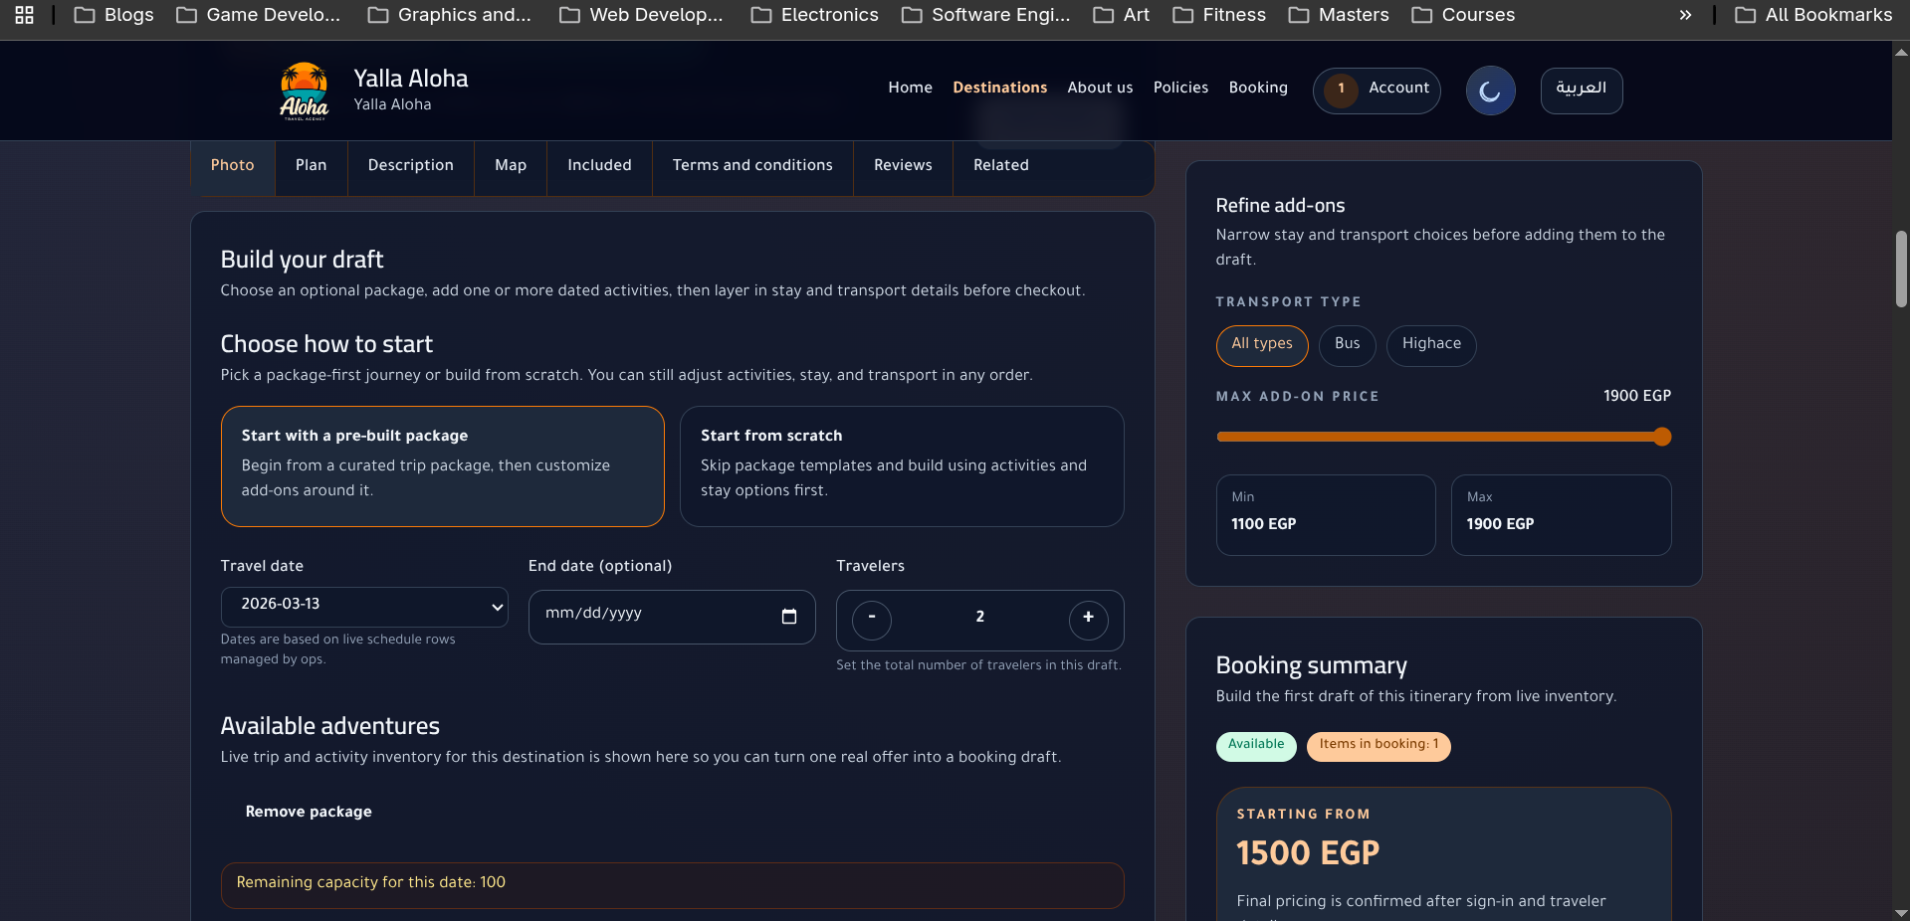The width and height of the screenshot is (1910, 921).
Task: Open the travel date dropdown
Action: (363, 607)
